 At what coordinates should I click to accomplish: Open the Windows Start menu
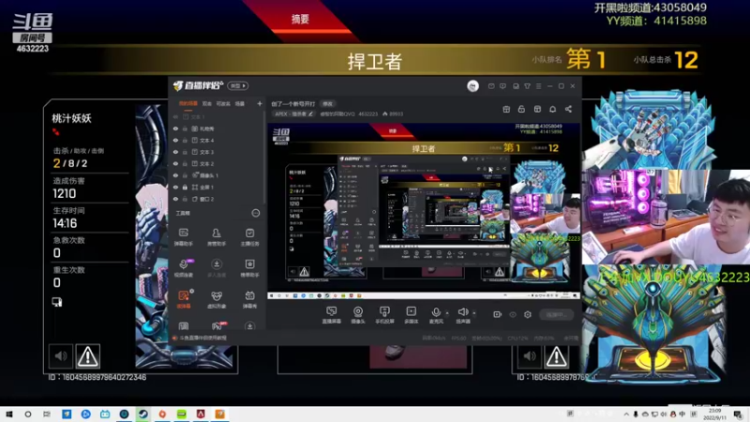[9, 414]
